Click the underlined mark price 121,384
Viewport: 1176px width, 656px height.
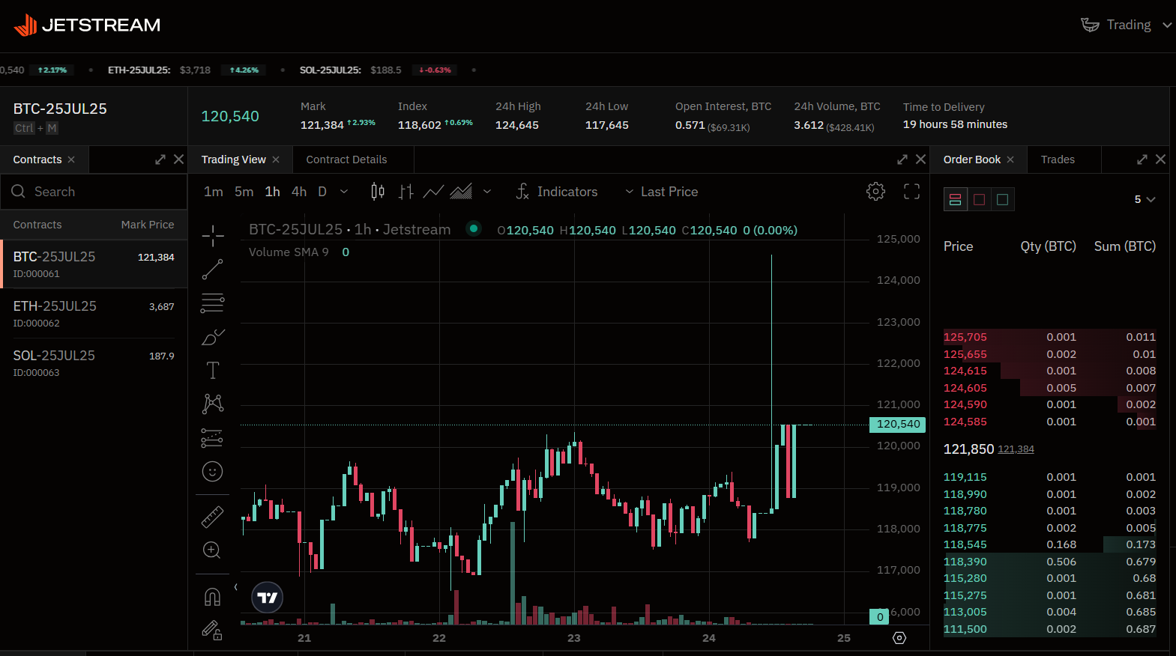1016,449
